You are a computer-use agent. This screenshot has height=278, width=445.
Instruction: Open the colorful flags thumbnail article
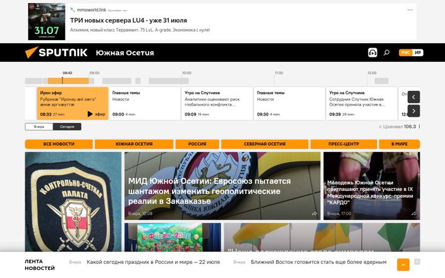pos(322,237)
